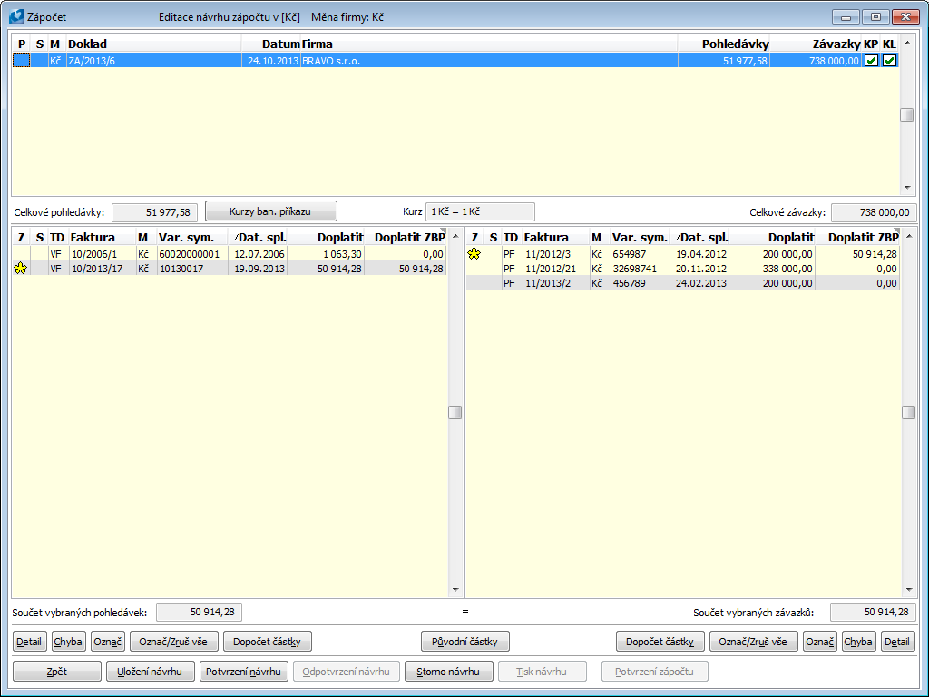Sort payables by Dat. spl. header
929x697 pixels.
tap(699, 237)
